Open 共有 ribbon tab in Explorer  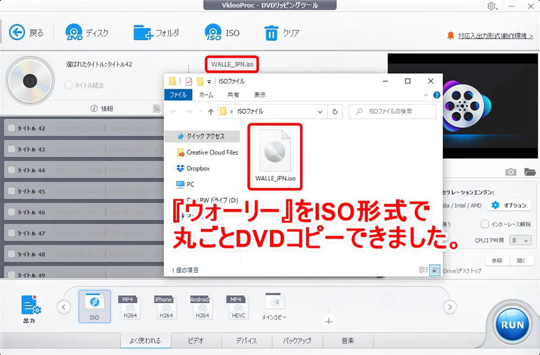[233, 95]
